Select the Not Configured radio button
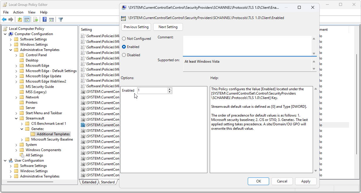361x193 pixels. 124,38
